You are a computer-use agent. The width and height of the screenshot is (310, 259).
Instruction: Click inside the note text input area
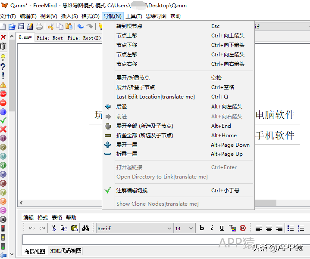click(x=166, y=240)
